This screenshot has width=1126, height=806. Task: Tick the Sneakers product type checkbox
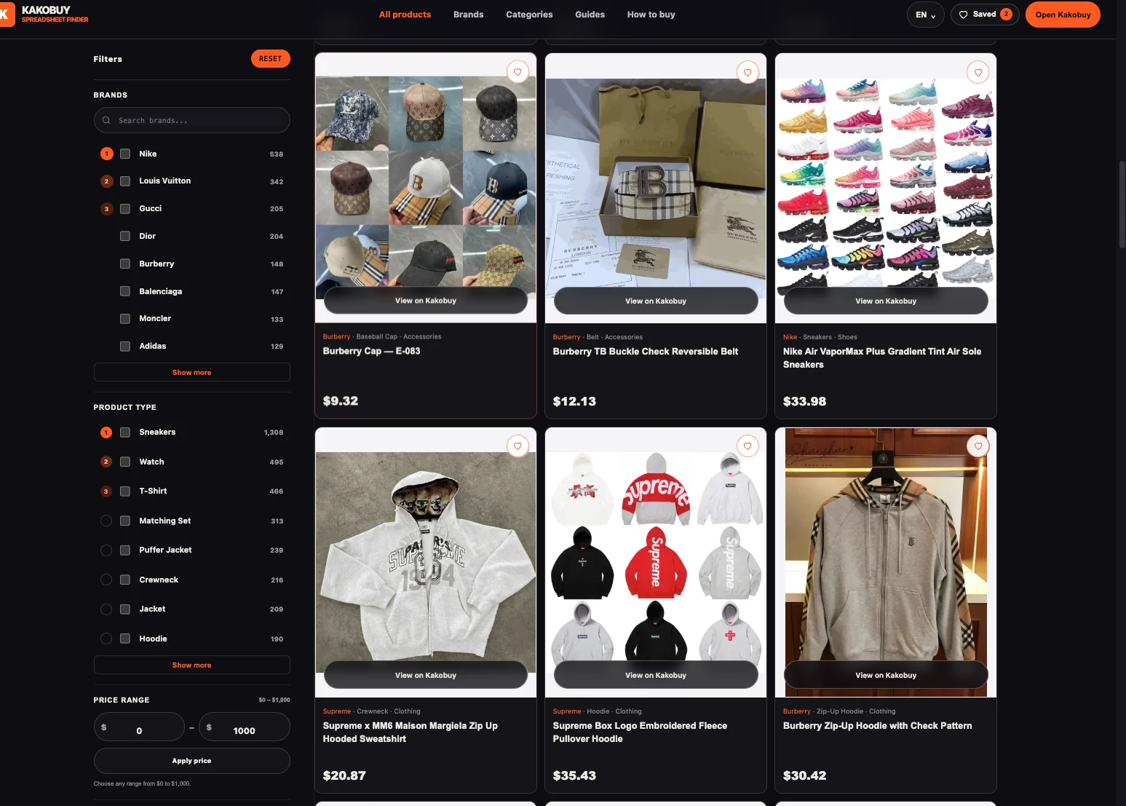pyautogui.click(x=125, y=432)
